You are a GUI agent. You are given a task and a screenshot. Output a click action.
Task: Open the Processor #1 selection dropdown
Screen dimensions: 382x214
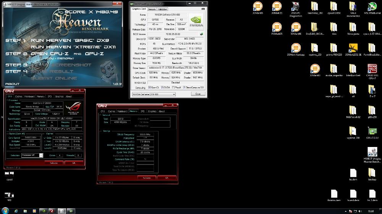(x=32, y=155)
